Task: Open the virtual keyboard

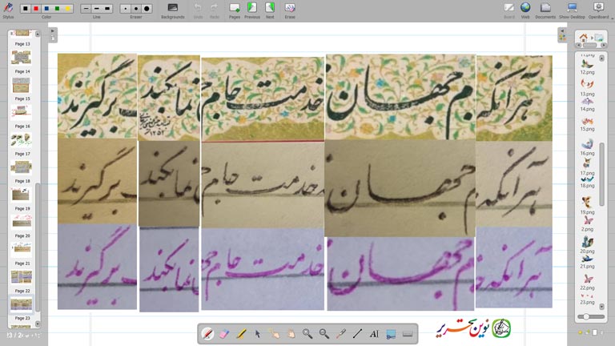Action: (408, 333)
